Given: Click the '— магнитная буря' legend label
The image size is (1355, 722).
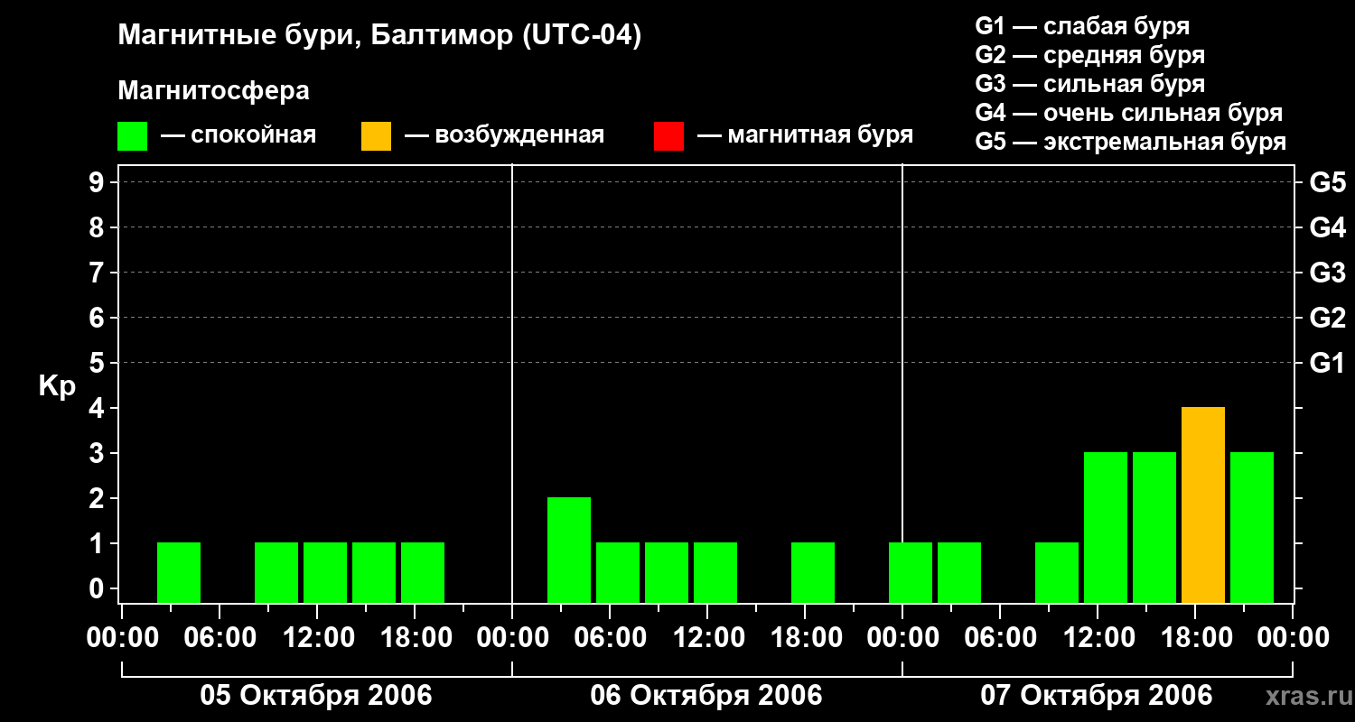Looking at the screenshot, I should 806,135.
